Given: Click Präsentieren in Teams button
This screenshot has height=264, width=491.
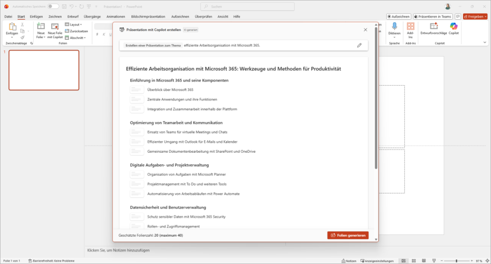Looking at the screenshot, I should (x=433, y=16).
